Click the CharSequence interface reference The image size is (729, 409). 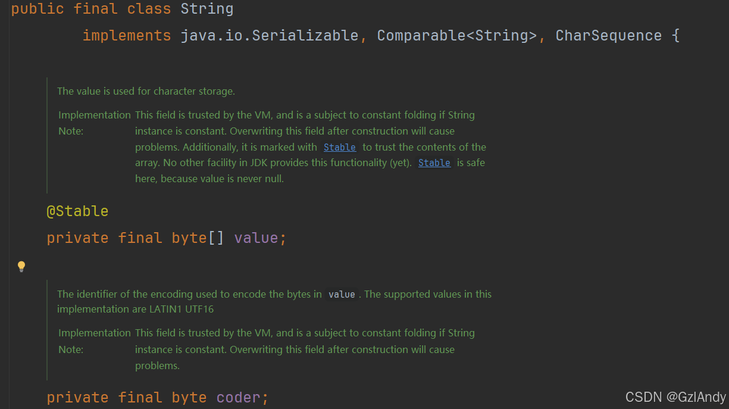click(608, 35)
